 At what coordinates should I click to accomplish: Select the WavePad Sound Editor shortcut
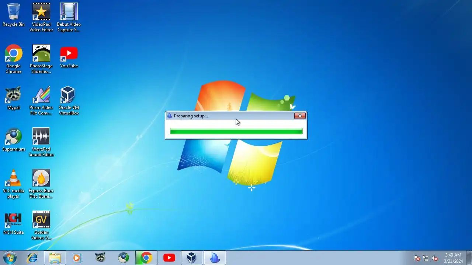[x=41, y=142]
